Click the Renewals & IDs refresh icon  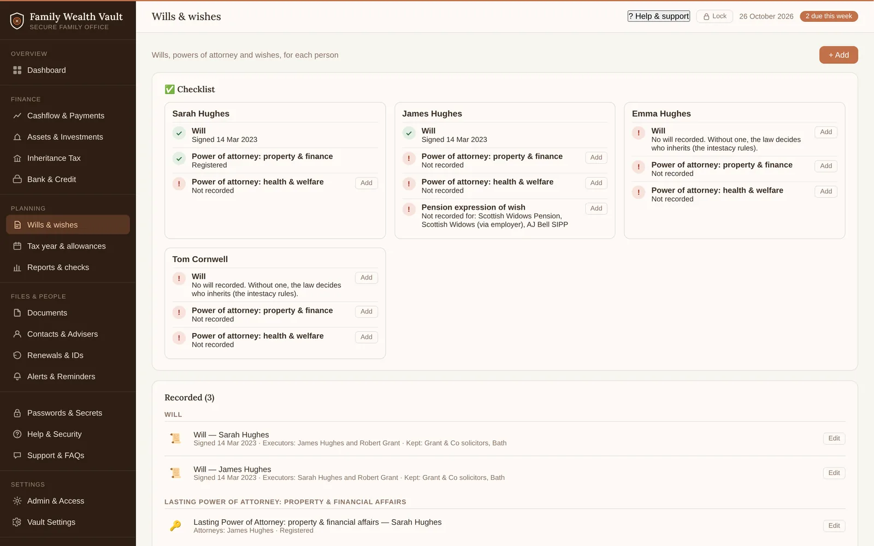coord(17,355)
